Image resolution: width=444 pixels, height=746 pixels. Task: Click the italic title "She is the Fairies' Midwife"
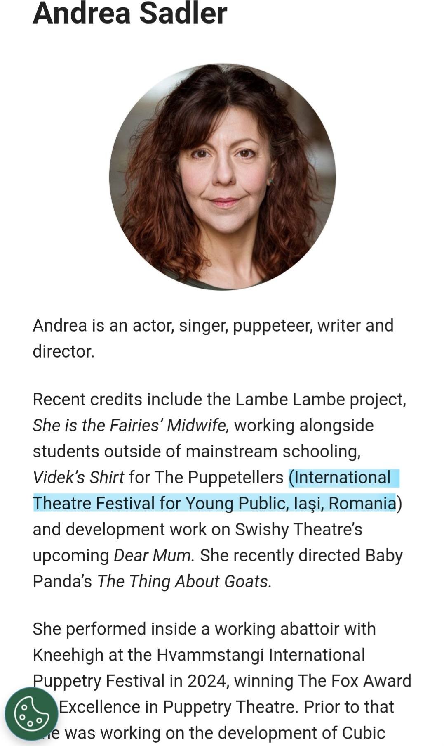tap(130, 425)
